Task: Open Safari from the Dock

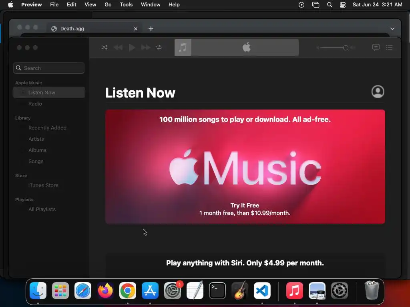Action: click(83, 291)
